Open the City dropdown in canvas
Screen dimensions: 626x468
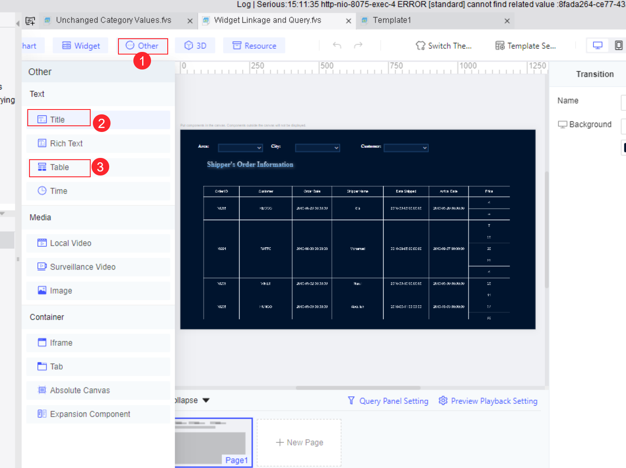pyautogui.click(x=317, y=148)
